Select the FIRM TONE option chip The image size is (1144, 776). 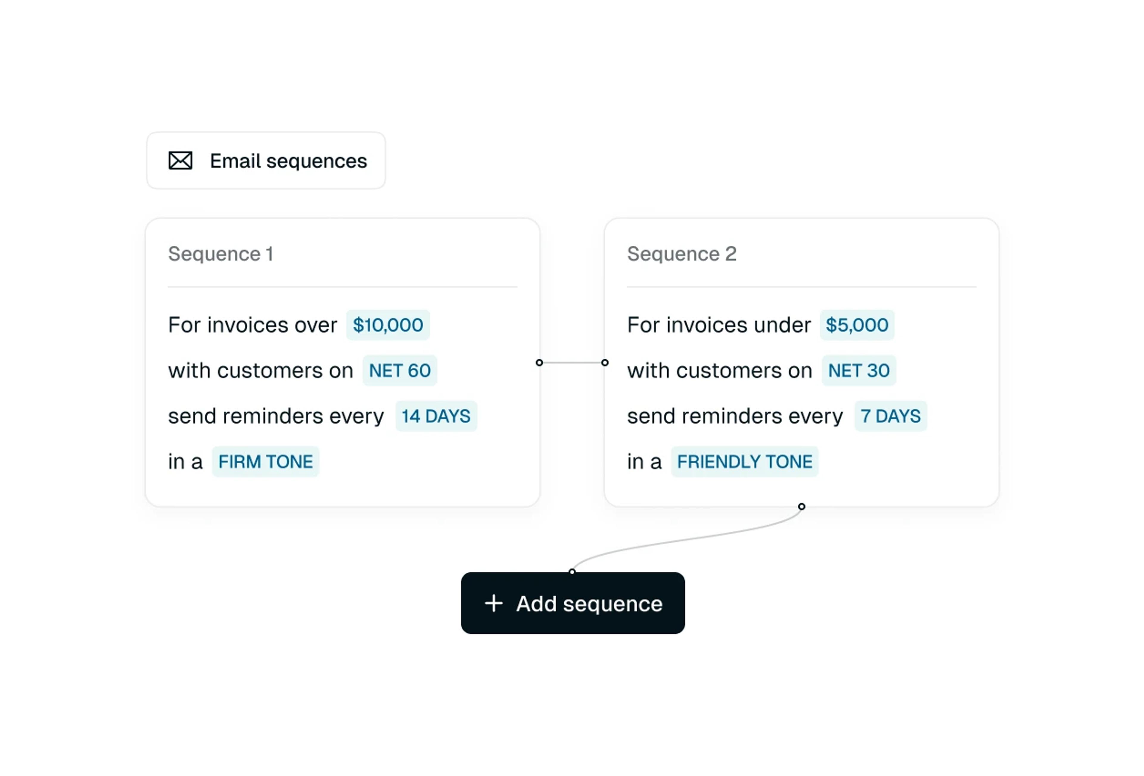[265, 461]
